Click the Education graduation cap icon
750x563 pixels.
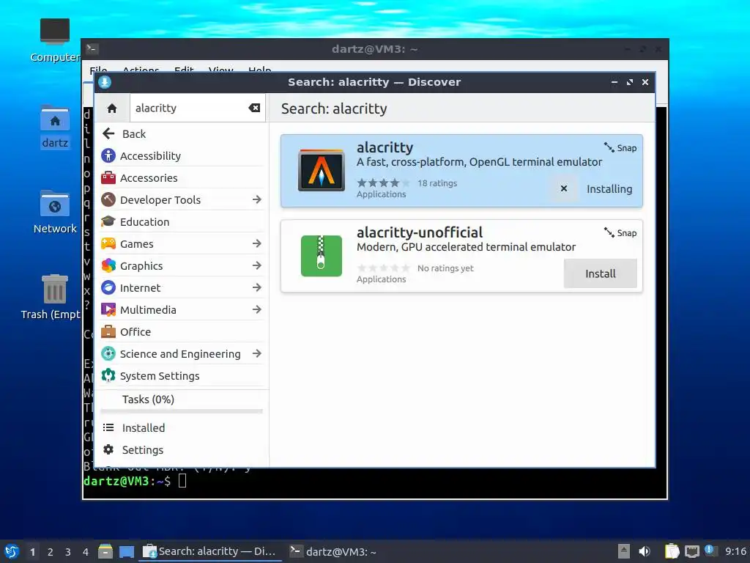108,221
